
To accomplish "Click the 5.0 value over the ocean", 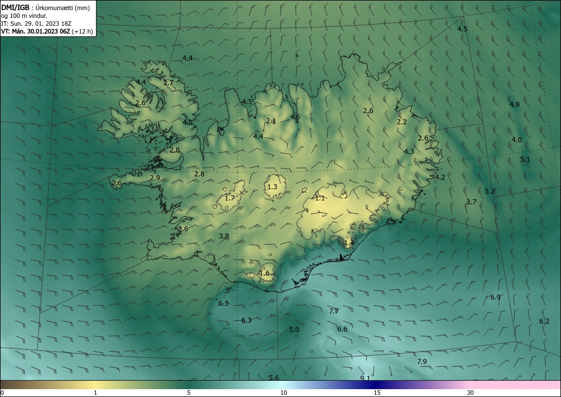I will pos(294,329).
